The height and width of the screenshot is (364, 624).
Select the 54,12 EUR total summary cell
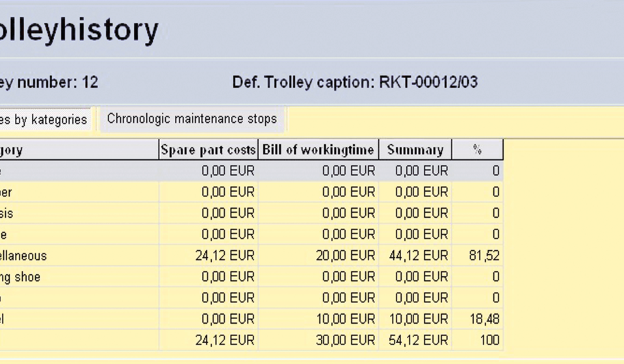(x=421, y=340)
